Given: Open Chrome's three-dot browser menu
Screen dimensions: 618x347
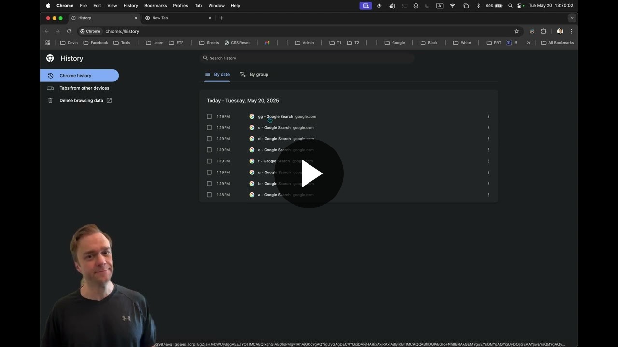Looking at the screenshot, I should 571,31.
